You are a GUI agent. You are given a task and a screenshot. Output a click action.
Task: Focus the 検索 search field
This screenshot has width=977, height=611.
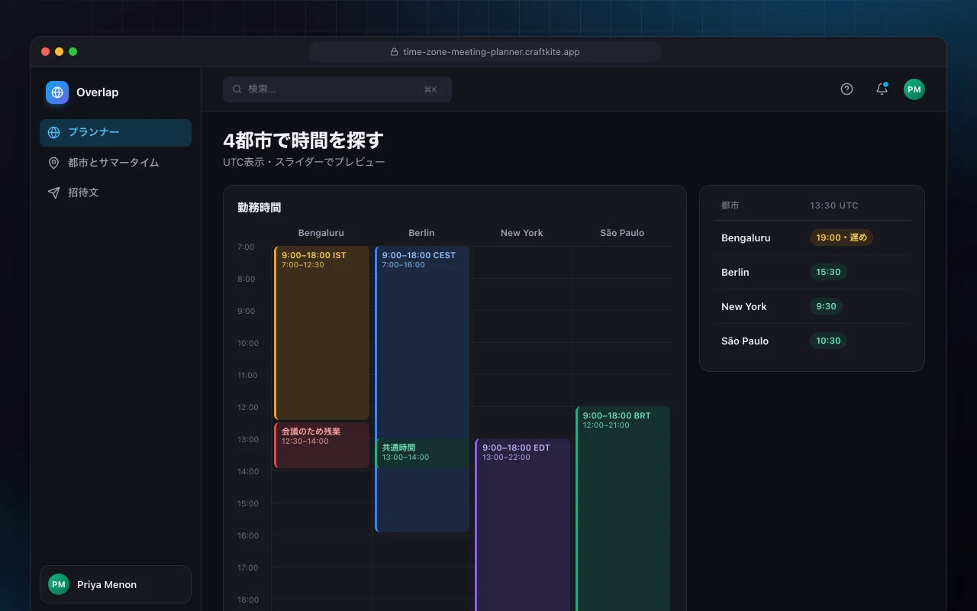click(337, 89)
